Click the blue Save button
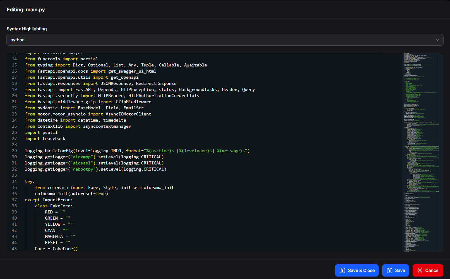Image resolution: width=450 pixels, height=279 pixels. pos(395,270)
